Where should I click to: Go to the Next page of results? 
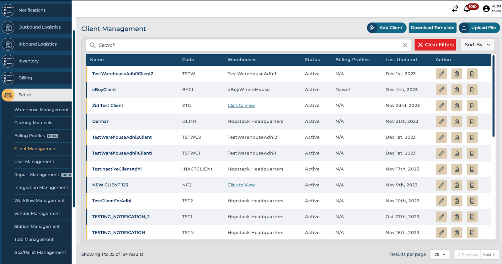click(x=489, y=254)
